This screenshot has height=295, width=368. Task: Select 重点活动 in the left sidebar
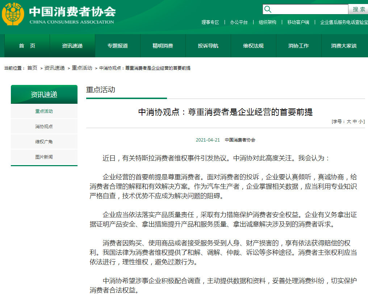(x=44, y=111)
